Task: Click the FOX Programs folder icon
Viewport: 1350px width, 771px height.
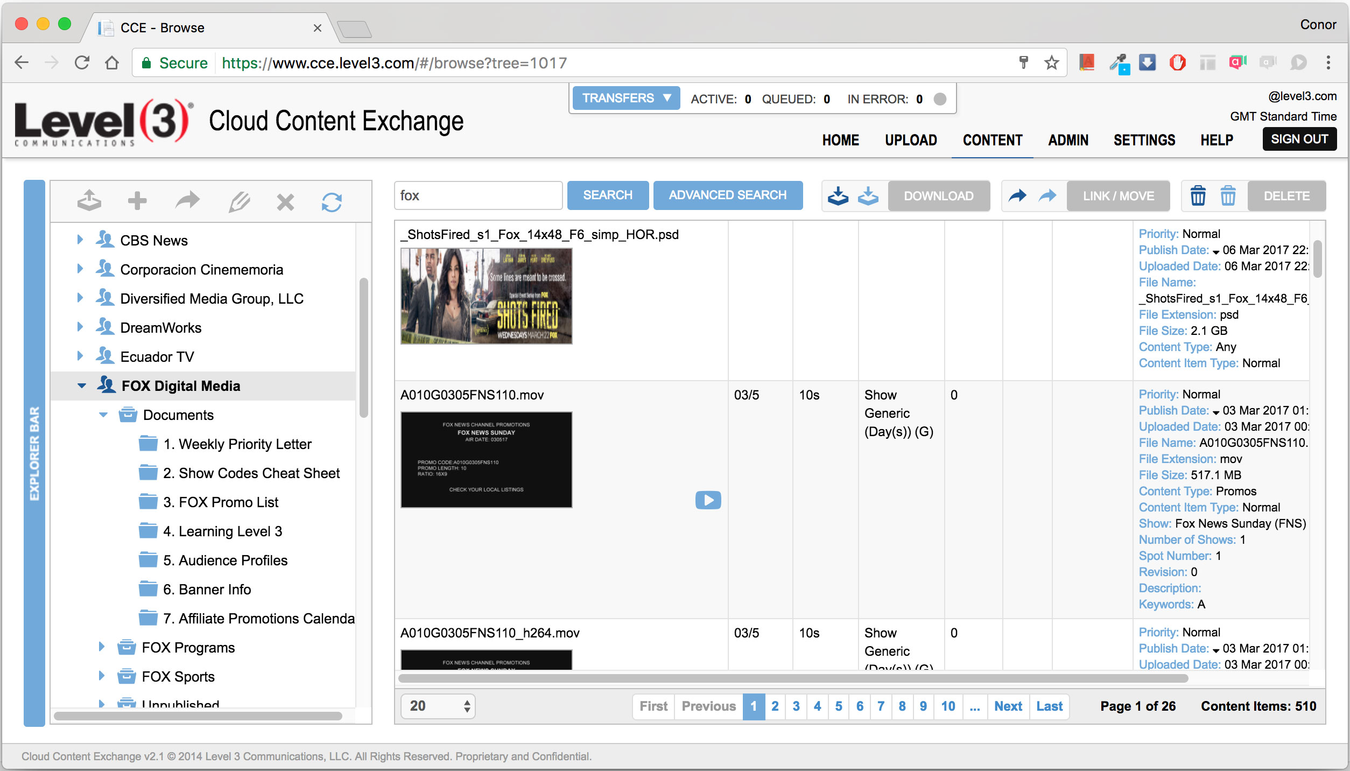Action: point(126,647)
